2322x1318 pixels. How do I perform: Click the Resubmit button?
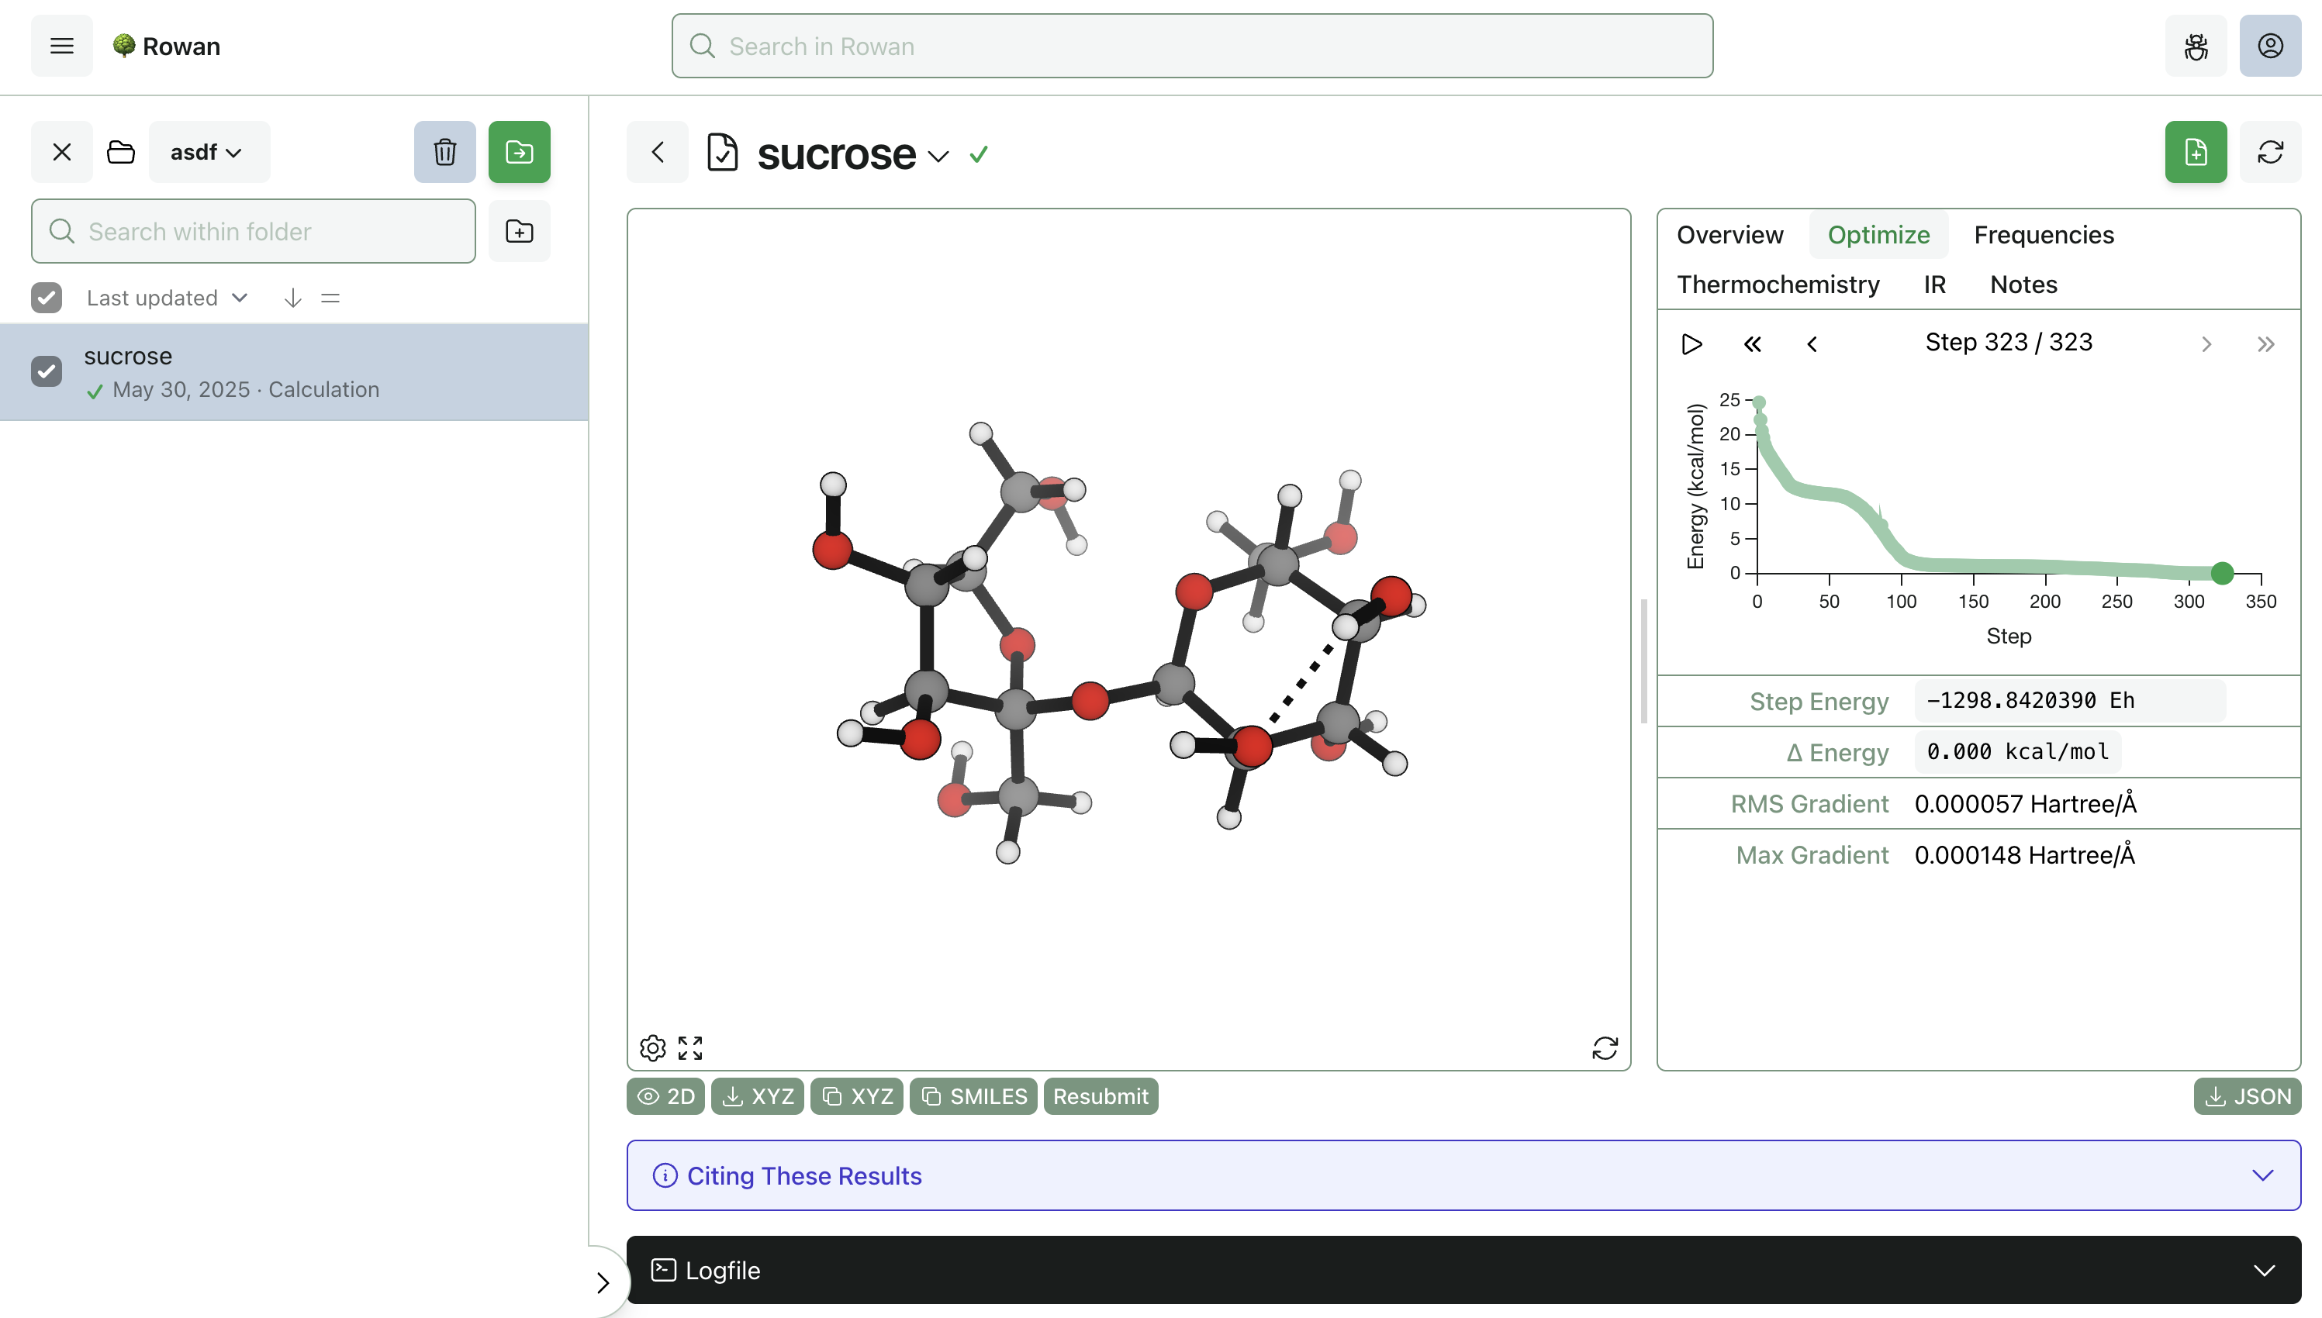(x=1100, y=1097)
